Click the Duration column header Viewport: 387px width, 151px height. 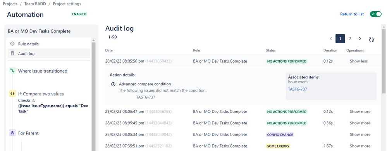[330, 50]
